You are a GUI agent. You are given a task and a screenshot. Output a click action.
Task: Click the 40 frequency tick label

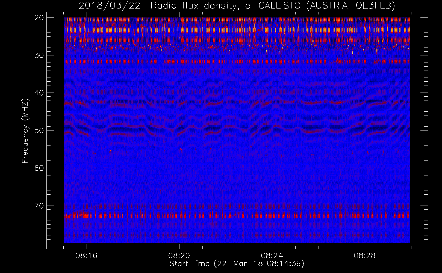pos(39,93)
